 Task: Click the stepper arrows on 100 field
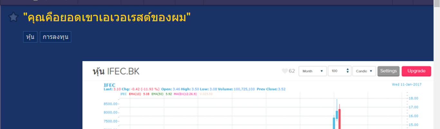pos(348,71)
